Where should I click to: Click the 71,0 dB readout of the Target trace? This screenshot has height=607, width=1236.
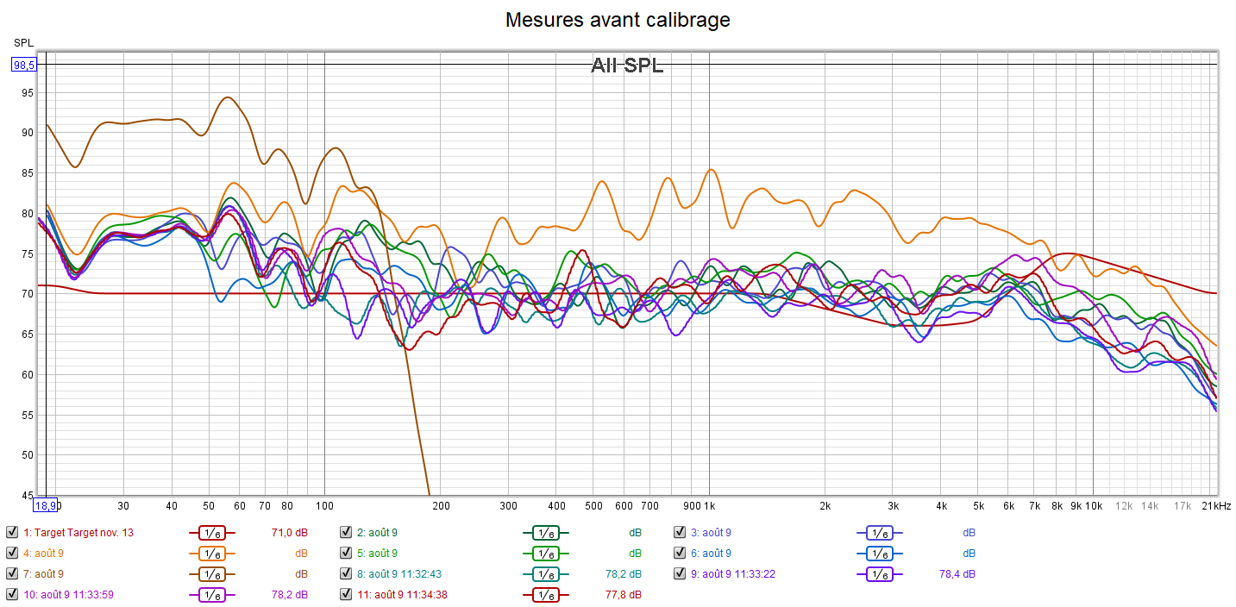click(292, 533)
